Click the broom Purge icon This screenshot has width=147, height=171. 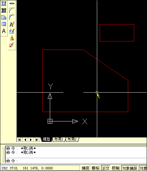coord(12,38)
